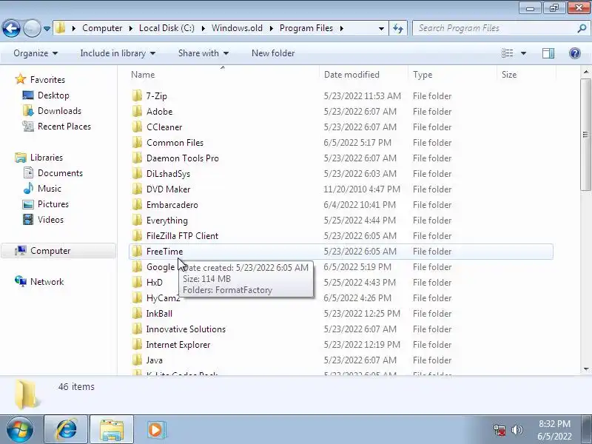
Task: Click the scrollbar down arrow
Action: pyautogui.click(x=586, y=369)
